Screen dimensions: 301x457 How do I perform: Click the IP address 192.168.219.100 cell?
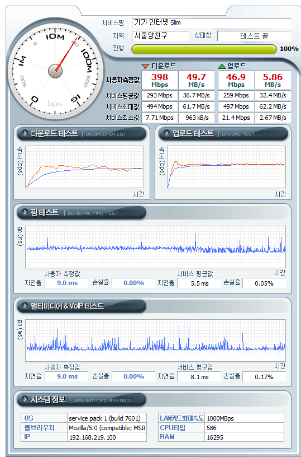point(107,437)
